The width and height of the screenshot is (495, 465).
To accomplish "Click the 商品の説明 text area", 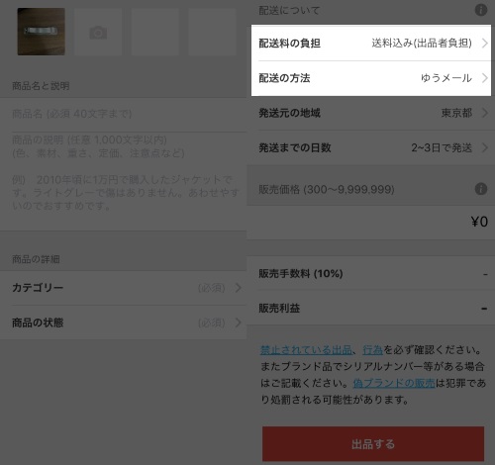I will tap(124, 181).
